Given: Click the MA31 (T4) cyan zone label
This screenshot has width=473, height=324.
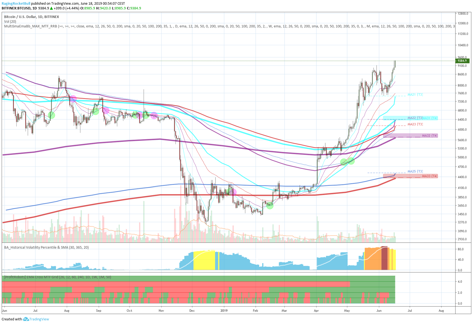Looking at the screenshot, I should click(x=430, y=118).
